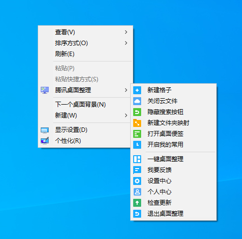Choose 关闭云文件 in the submenu
242x239 pixels.
(173, 101)
